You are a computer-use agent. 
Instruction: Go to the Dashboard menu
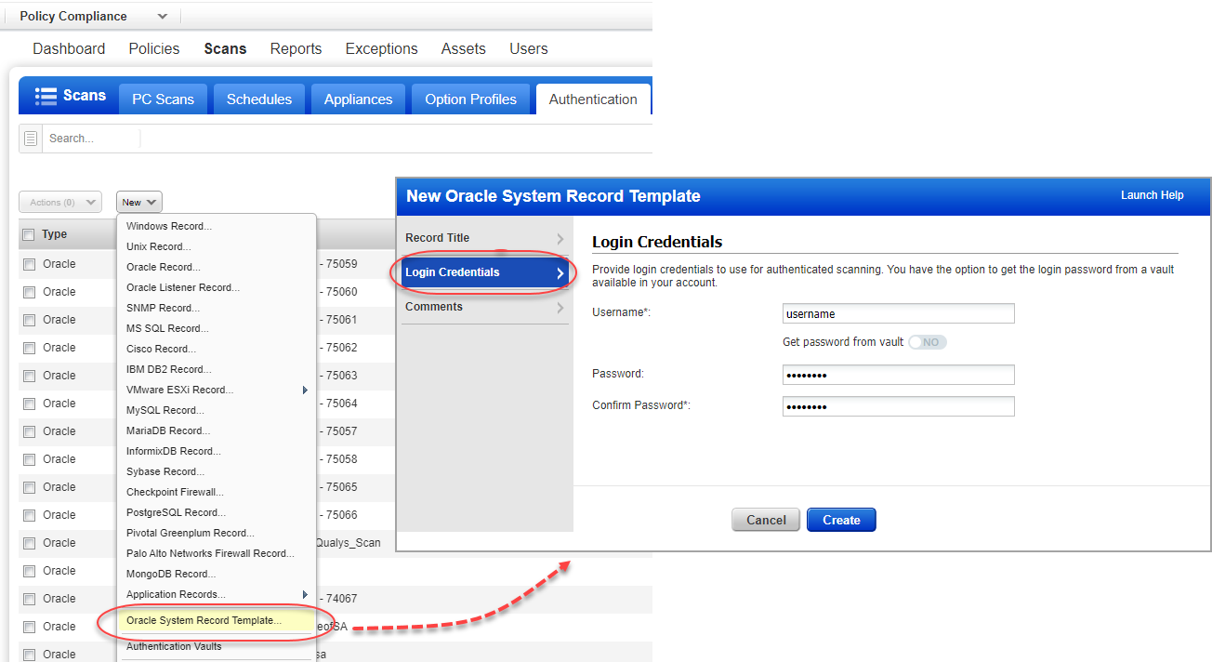pyautogui.click(x=69, y=48)
